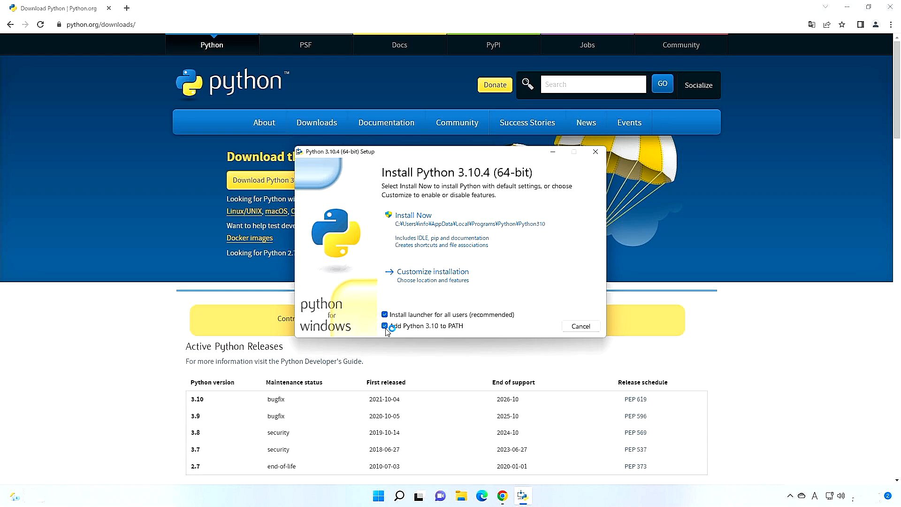Reload the page with the refresh icon
Screen dimensions: 901x507
click(x=40, y=24)
